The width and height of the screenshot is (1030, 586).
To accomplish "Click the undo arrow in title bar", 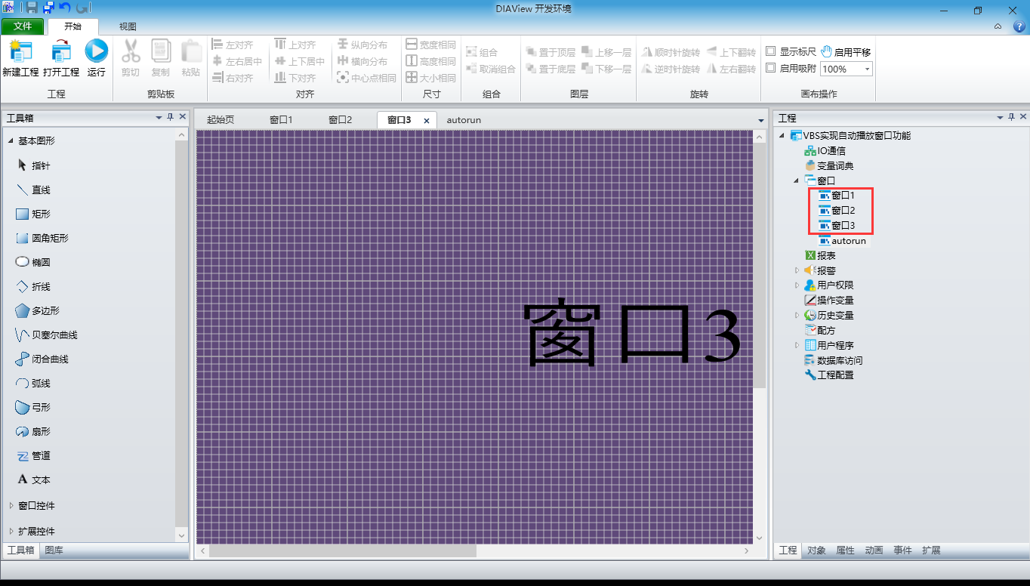I will pos(64,8).
